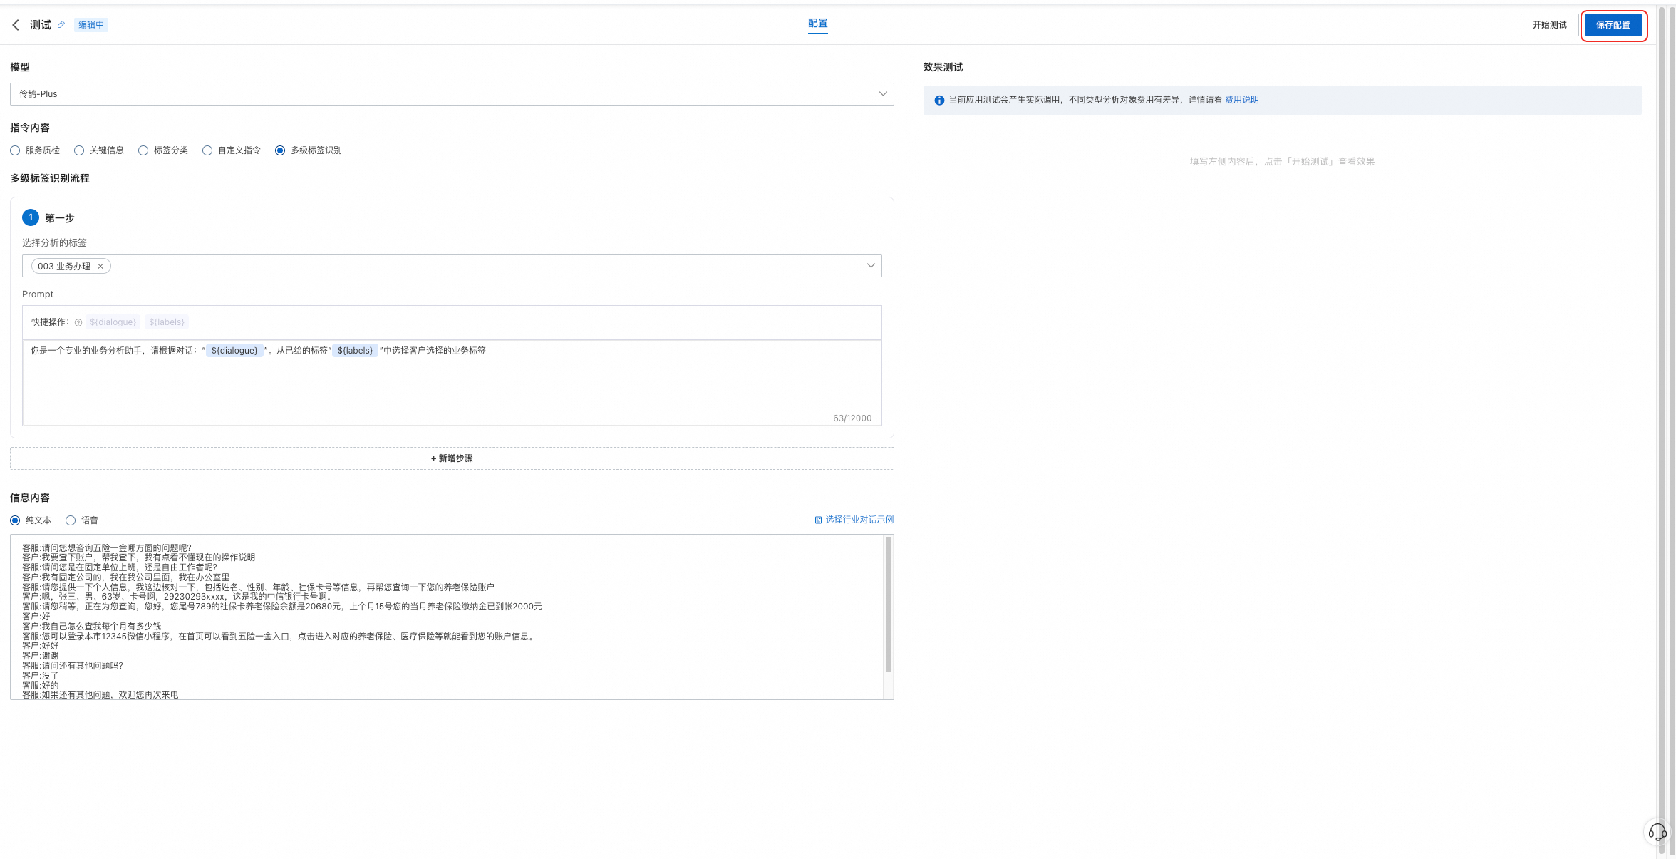Click the line 客户:谢谢 in dialogue
Viewport: 1676px width, 859px height.
(x=41, y=656)
